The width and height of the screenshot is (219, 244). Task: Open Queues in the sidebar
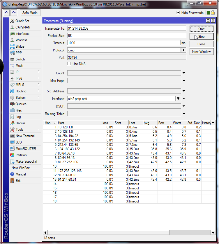click(21, 104)
